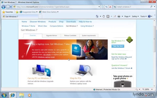The height and width of the screenshot is (98, 157).
Task: Select the Overview page tab
Action: [33, 35]
